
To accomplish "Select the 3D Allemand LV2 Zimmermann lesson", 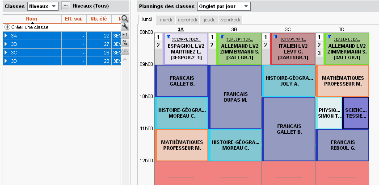I will point(347,49).
